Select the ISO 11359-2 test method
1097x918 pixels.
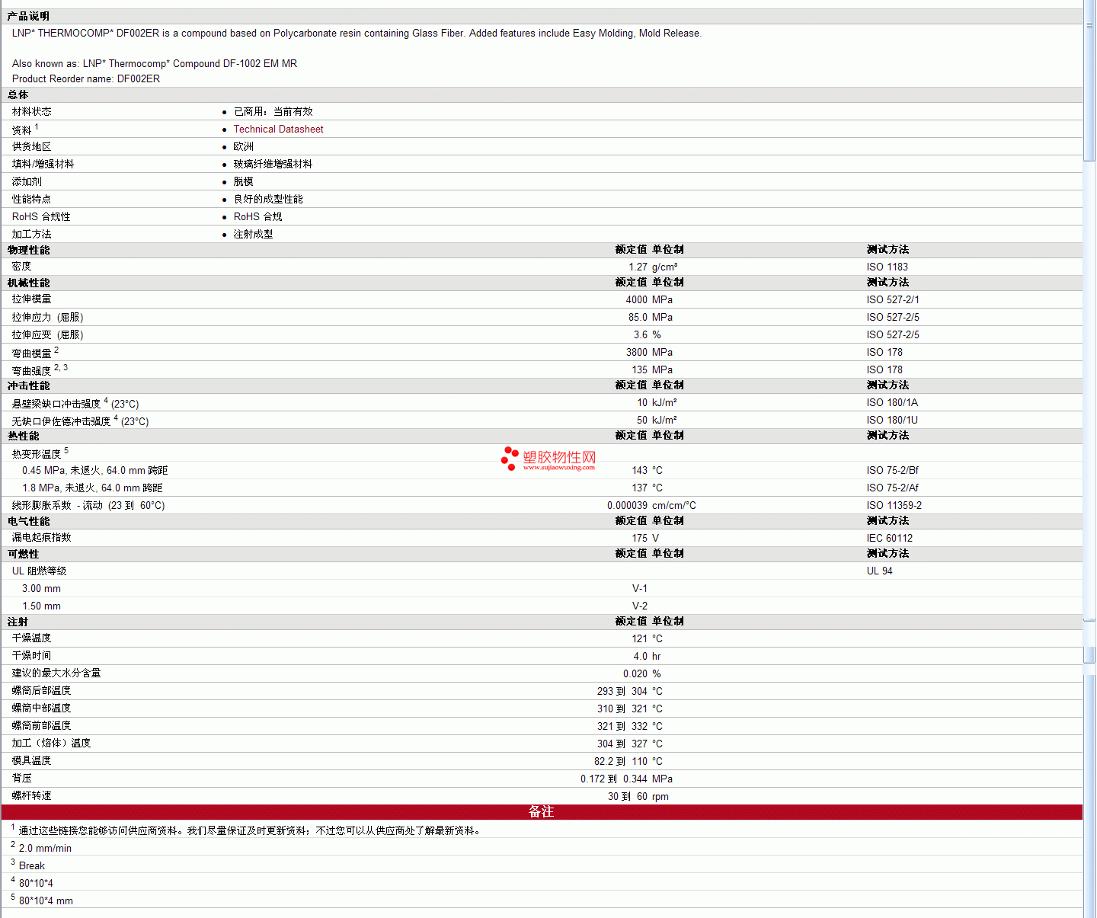tap(894, 506)
